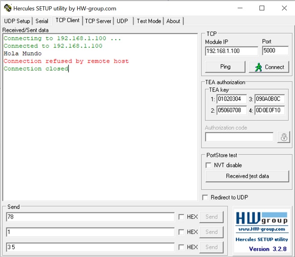Send the '78' message line
This screenshot has height=257, width=295.
211,217
